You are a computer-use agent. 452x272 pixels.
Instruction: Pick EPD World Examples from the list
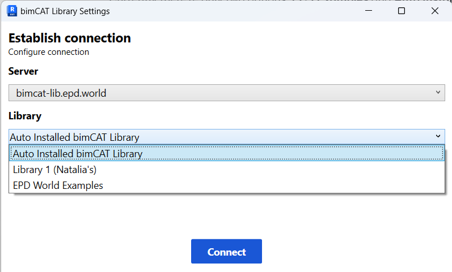(58, 185)
